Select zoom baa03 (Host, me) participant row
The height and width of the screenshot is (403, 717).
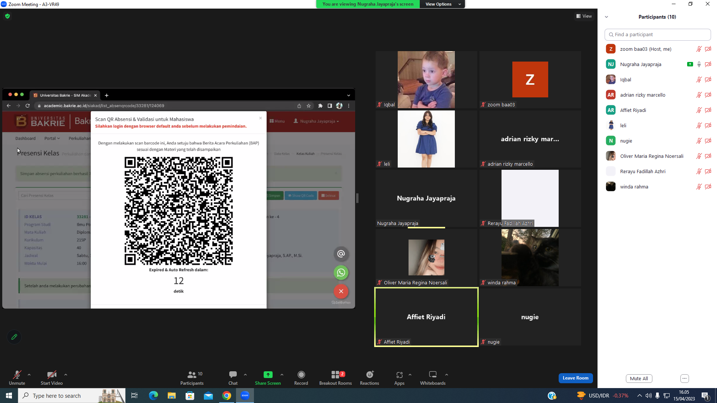pos(658,49)
